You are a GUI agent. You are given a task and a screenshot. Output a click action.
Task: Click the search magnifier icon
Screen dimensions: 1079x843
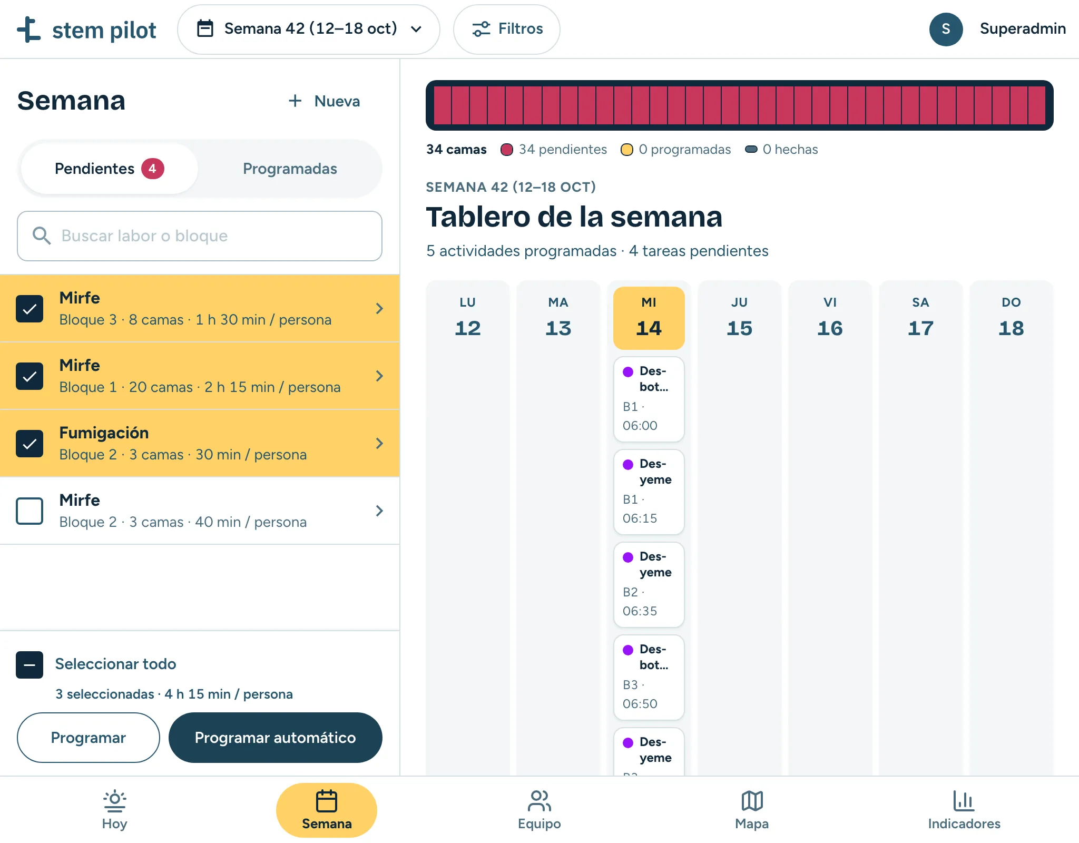coord(42,236)
